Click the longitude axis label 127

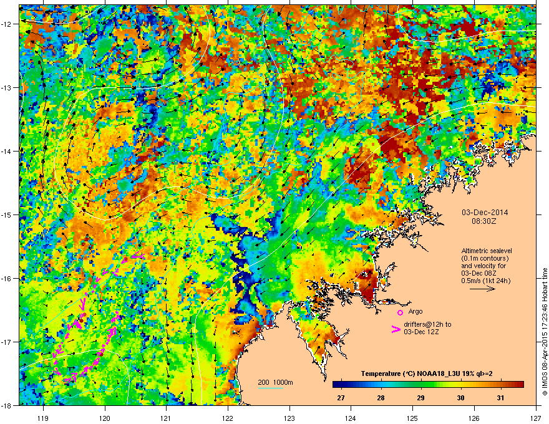point(536,418)
